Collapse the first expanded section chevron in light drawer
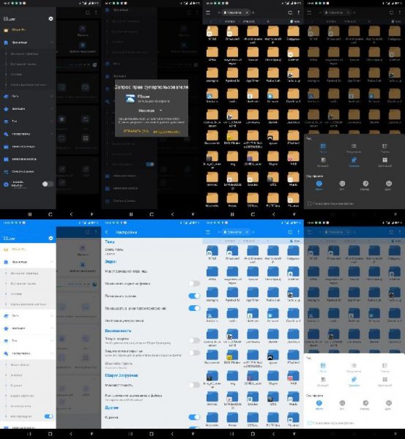The width and height of the screenshot is (405, 439). tap(51, 262)
